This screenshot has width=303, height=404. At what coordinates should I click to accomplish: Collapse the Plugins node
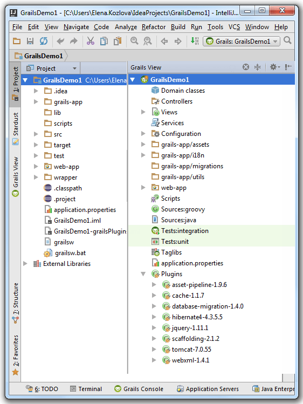pos(143,274)
